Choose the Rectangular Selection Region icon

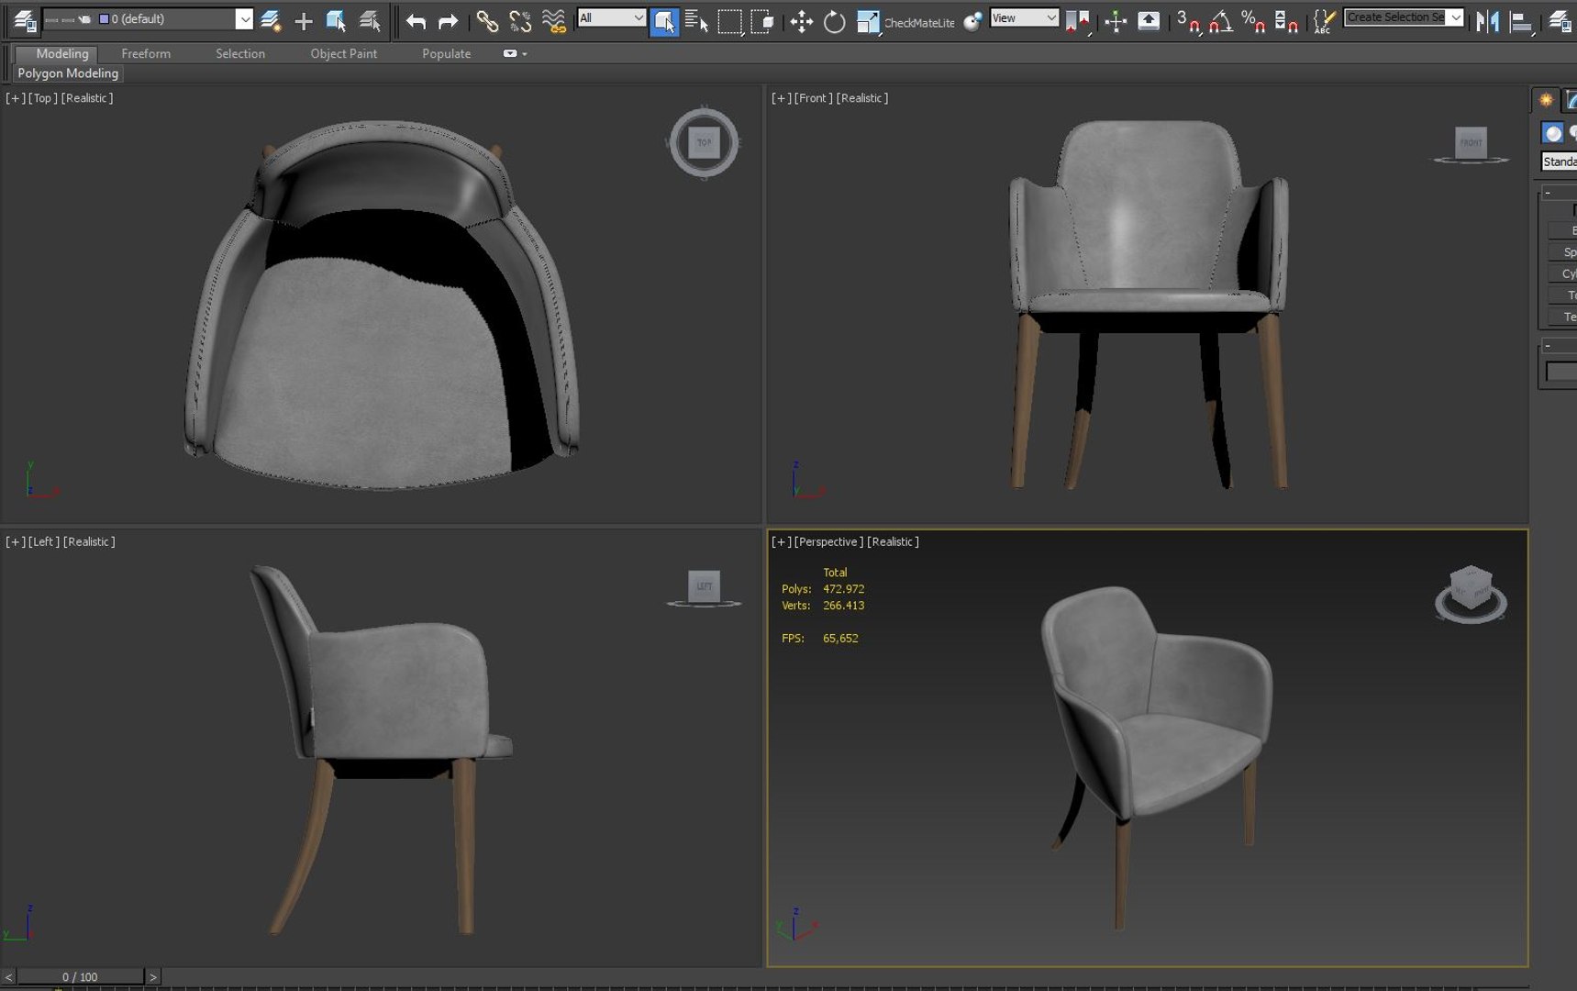[729, 21]
